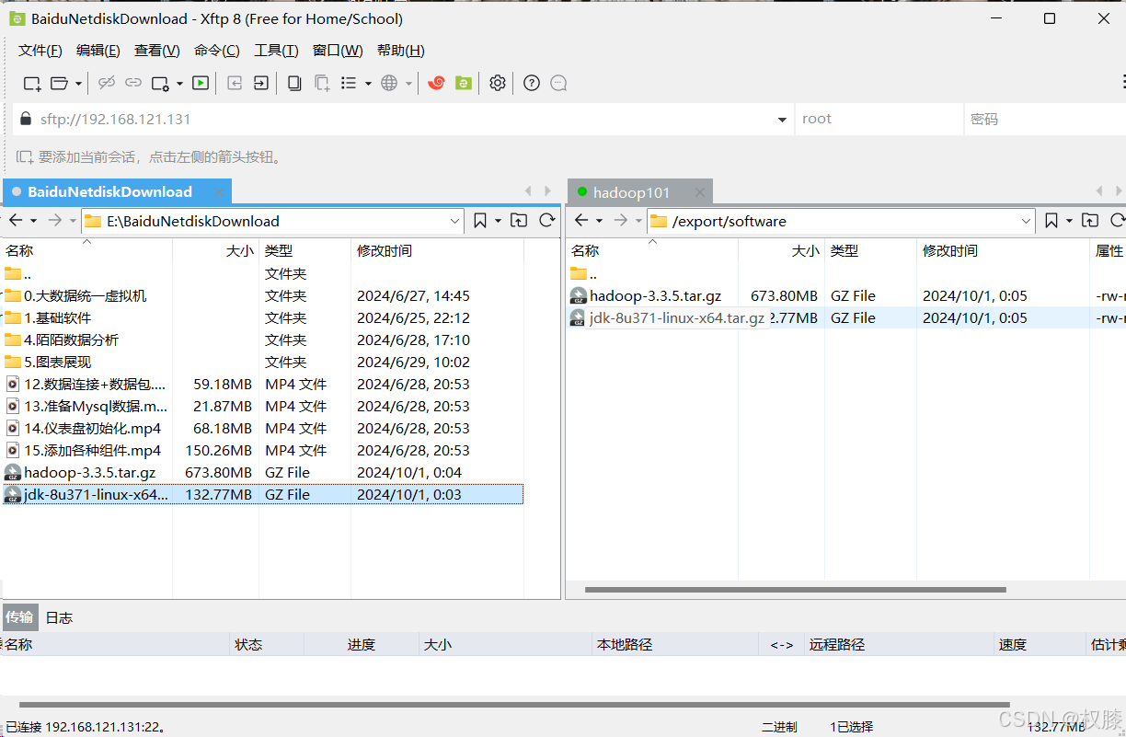The height and width of the screenshot is (737, 1126).
Task: Open options with the gear icon
Action: click(498, 83)
